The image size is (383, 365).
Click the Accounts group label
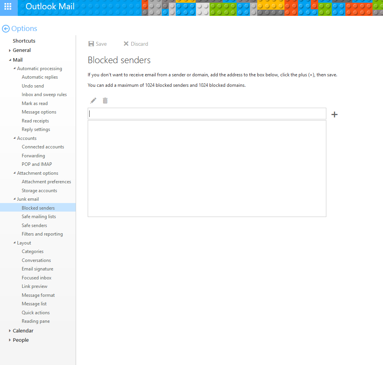[27, 138]
